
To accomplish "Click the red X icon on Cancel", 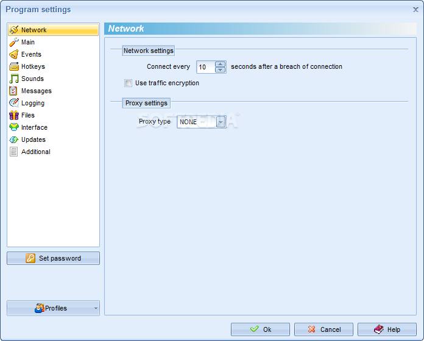I will click(x=311, y=329).
